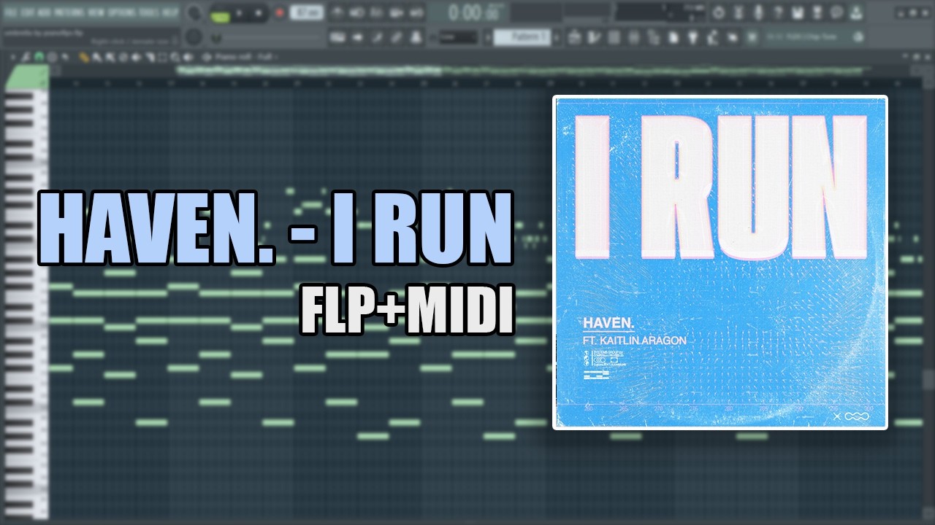Click the tempo BPM field
The height and width of the screenshot is (525, 935).
click(307, 12)
